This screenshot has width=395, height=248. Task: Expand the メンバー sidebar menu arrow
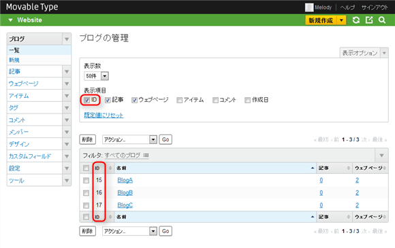tap(67, 132)
